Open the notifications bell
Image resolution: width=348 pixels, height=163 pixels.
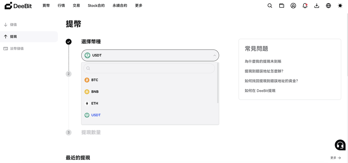pyautogui.click(x=305, y=5)
